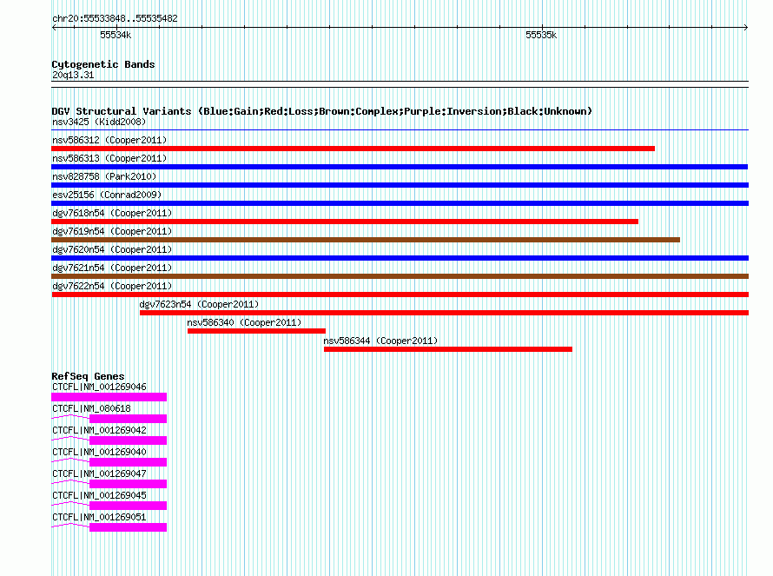
Task: Click the right arrow end of the ruler
Action: tap(746, 27)
